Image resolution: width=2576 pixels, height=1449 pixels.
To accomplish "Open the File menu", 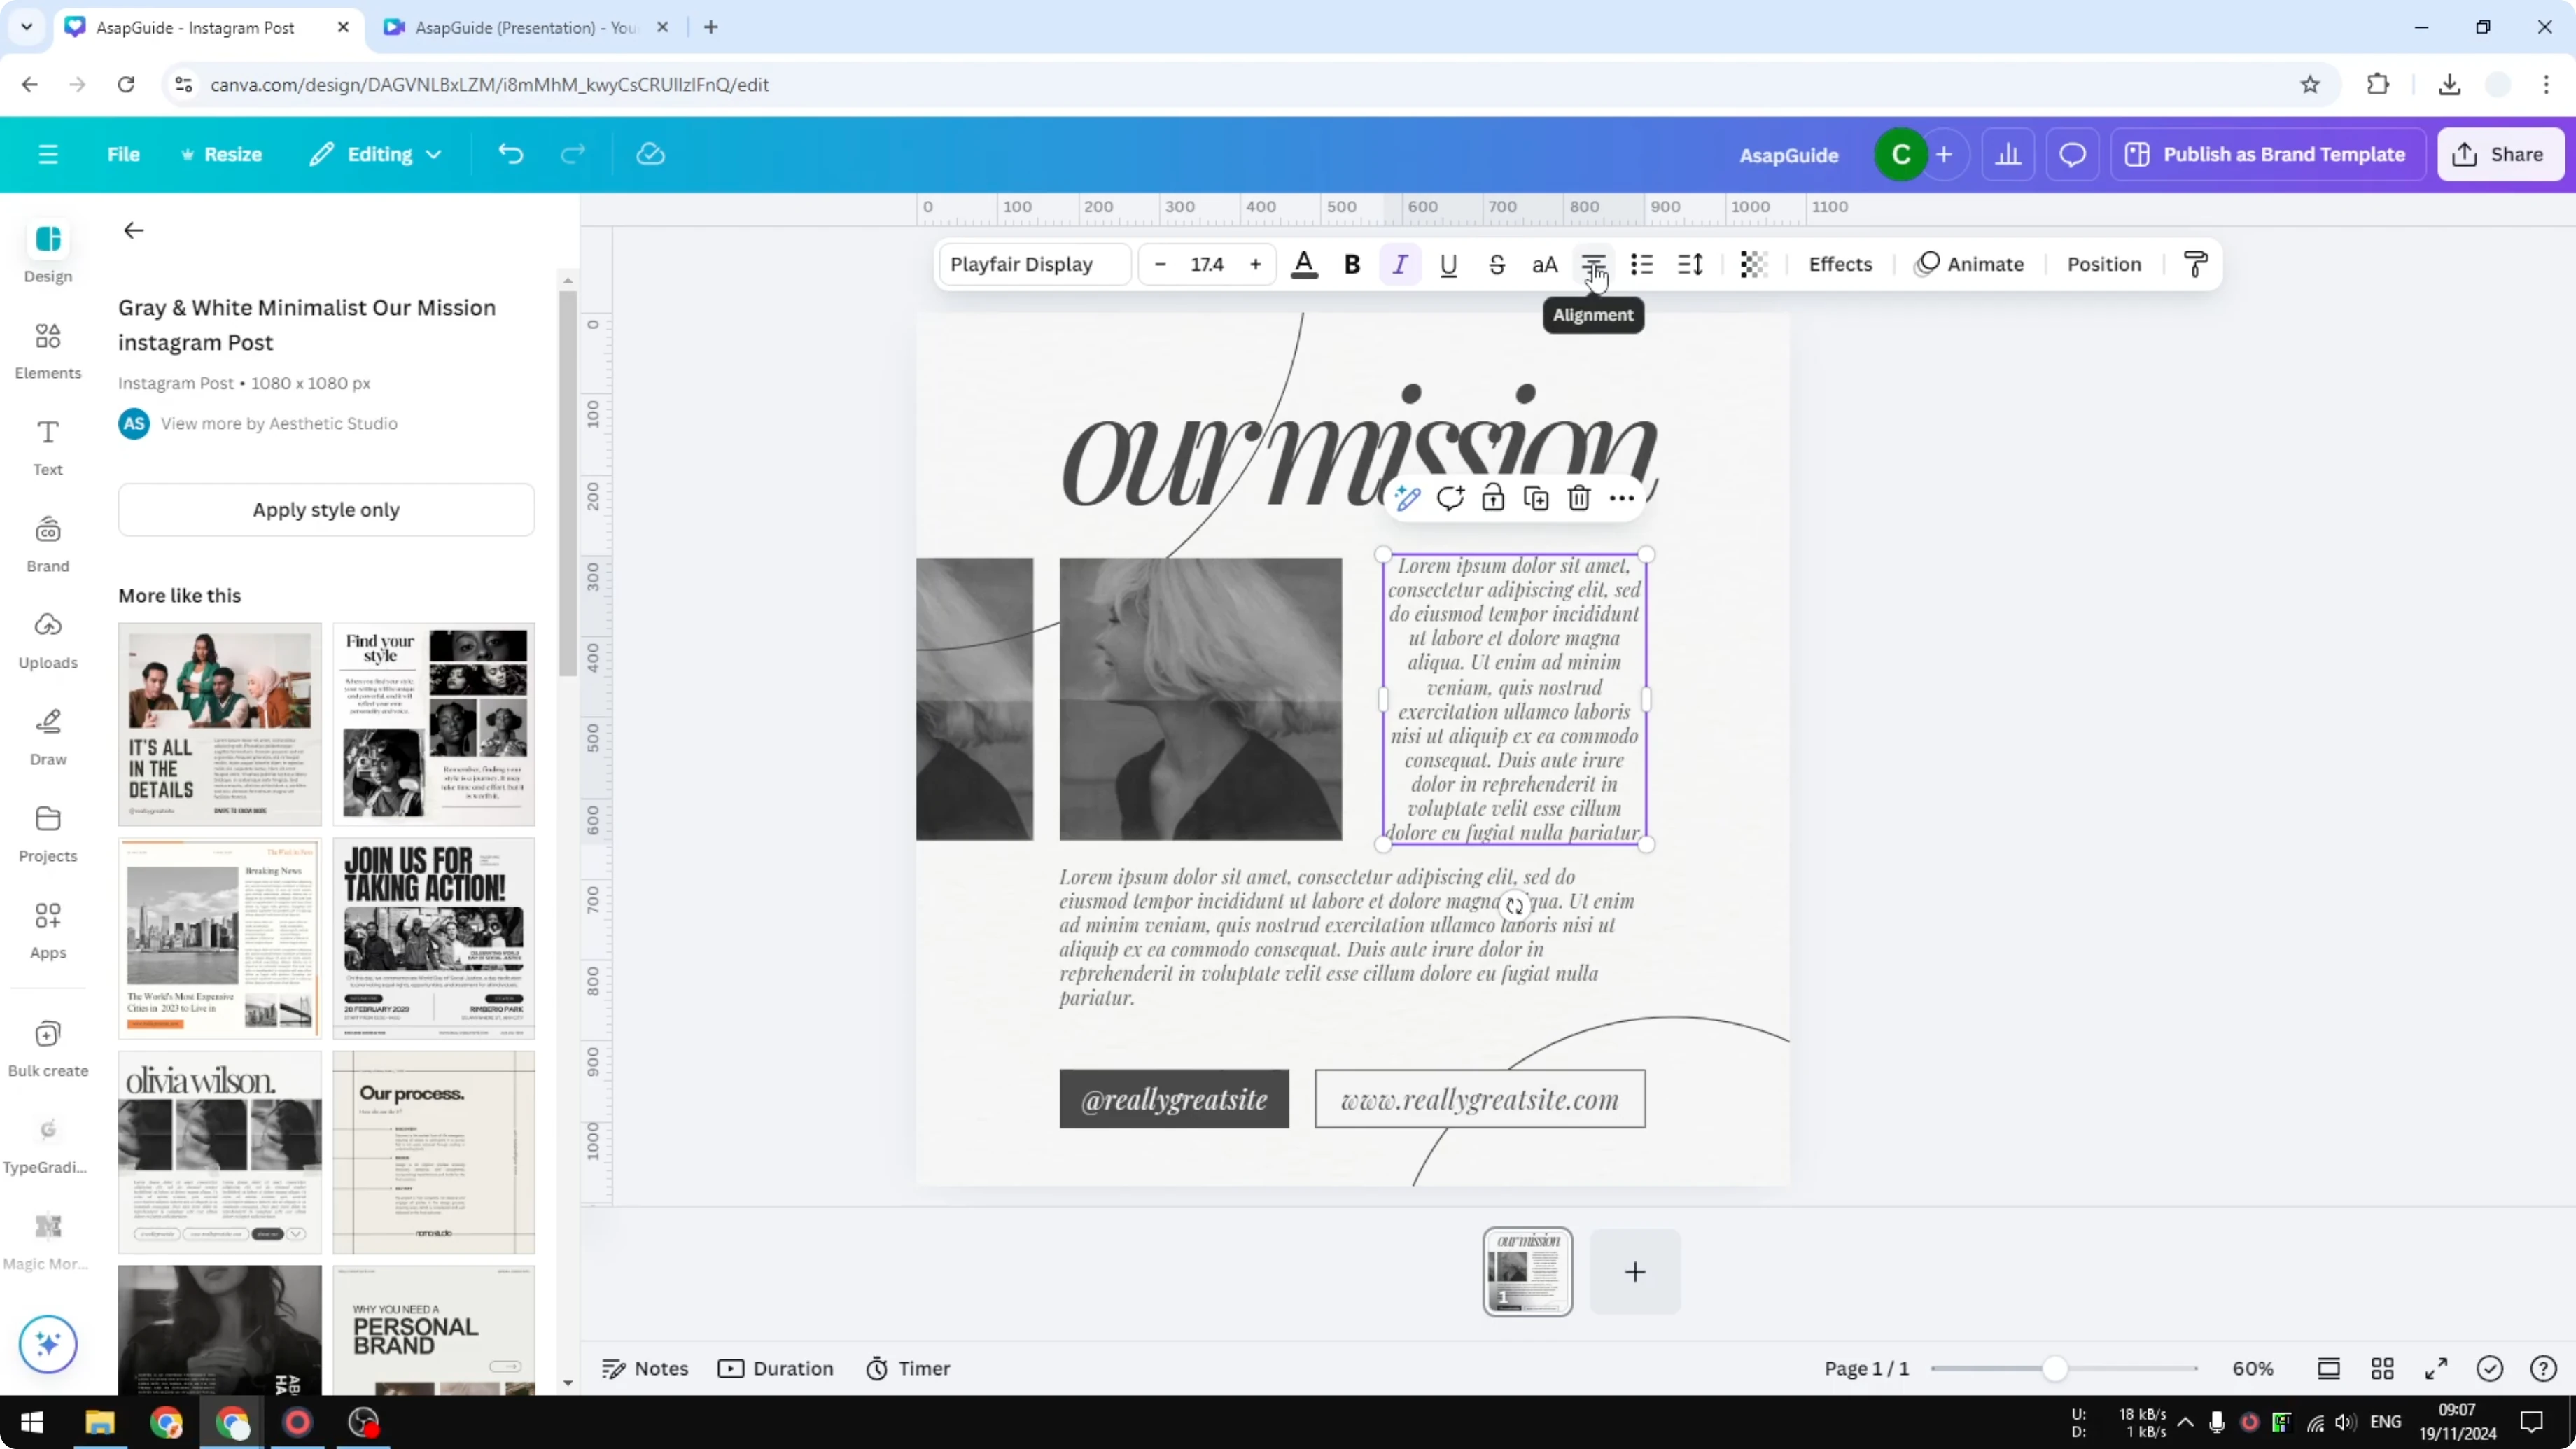I will [x=124, y=154].
